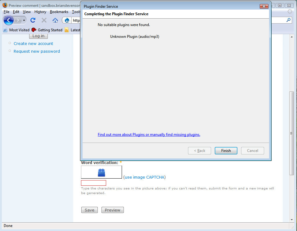Click the Latest Headlines feed icon
The image size is (297, 231).
point(66,30)
